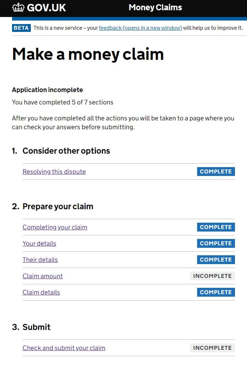The image size is (247, 365).
Task: Click the COMPLETE tag beside Resolving this dispute
Action: click(x=216, y=172)
